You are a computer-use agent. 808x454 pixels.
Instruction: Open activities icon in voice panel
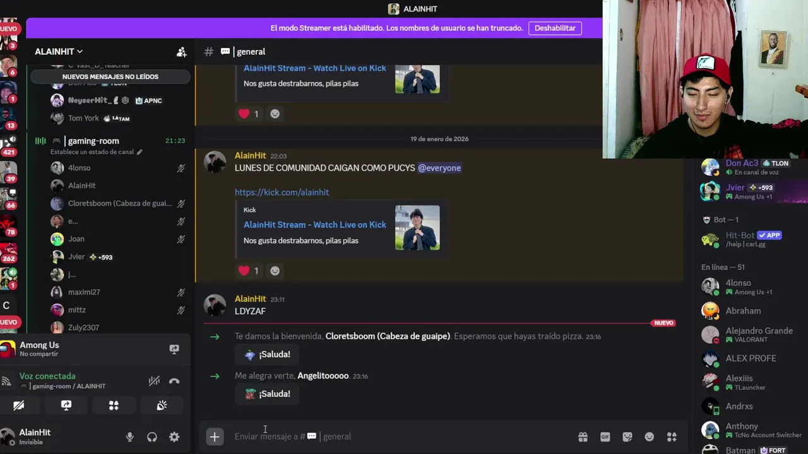point(114,405)
